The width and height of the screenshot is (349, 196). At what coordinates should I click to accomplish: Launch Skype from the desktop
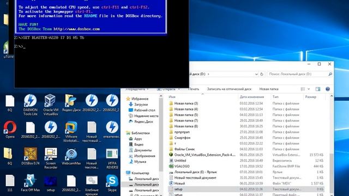(112, 183)
